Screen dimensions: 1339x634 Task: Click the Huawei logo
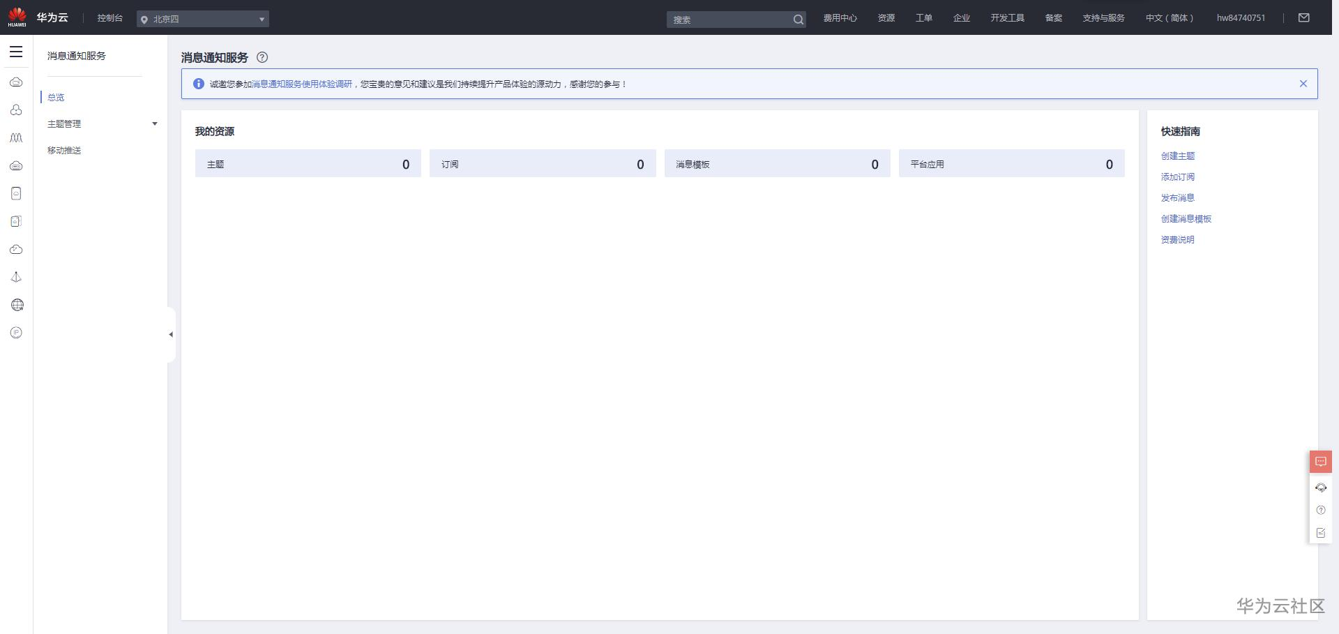pos(17,17)
